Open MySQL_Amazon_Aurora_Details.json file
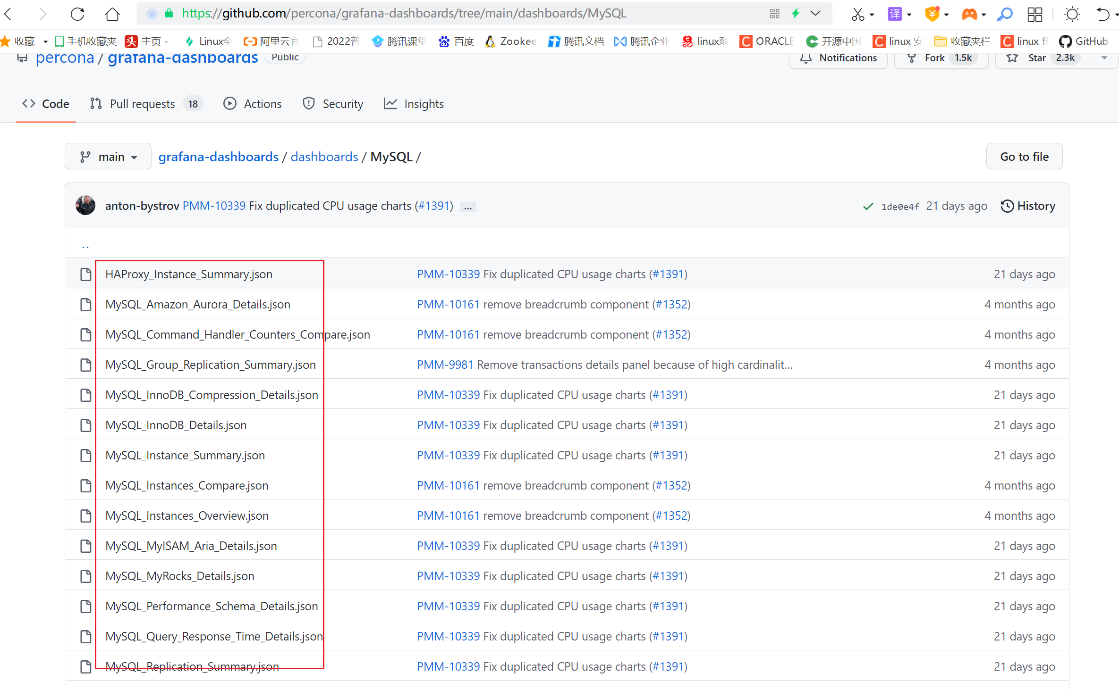This screenshot has height=690, width=1119. [x=198, y=304]
